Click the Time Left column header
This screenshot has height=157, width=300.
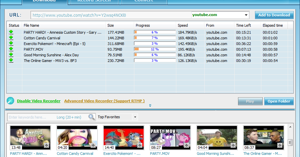point(248,25)
